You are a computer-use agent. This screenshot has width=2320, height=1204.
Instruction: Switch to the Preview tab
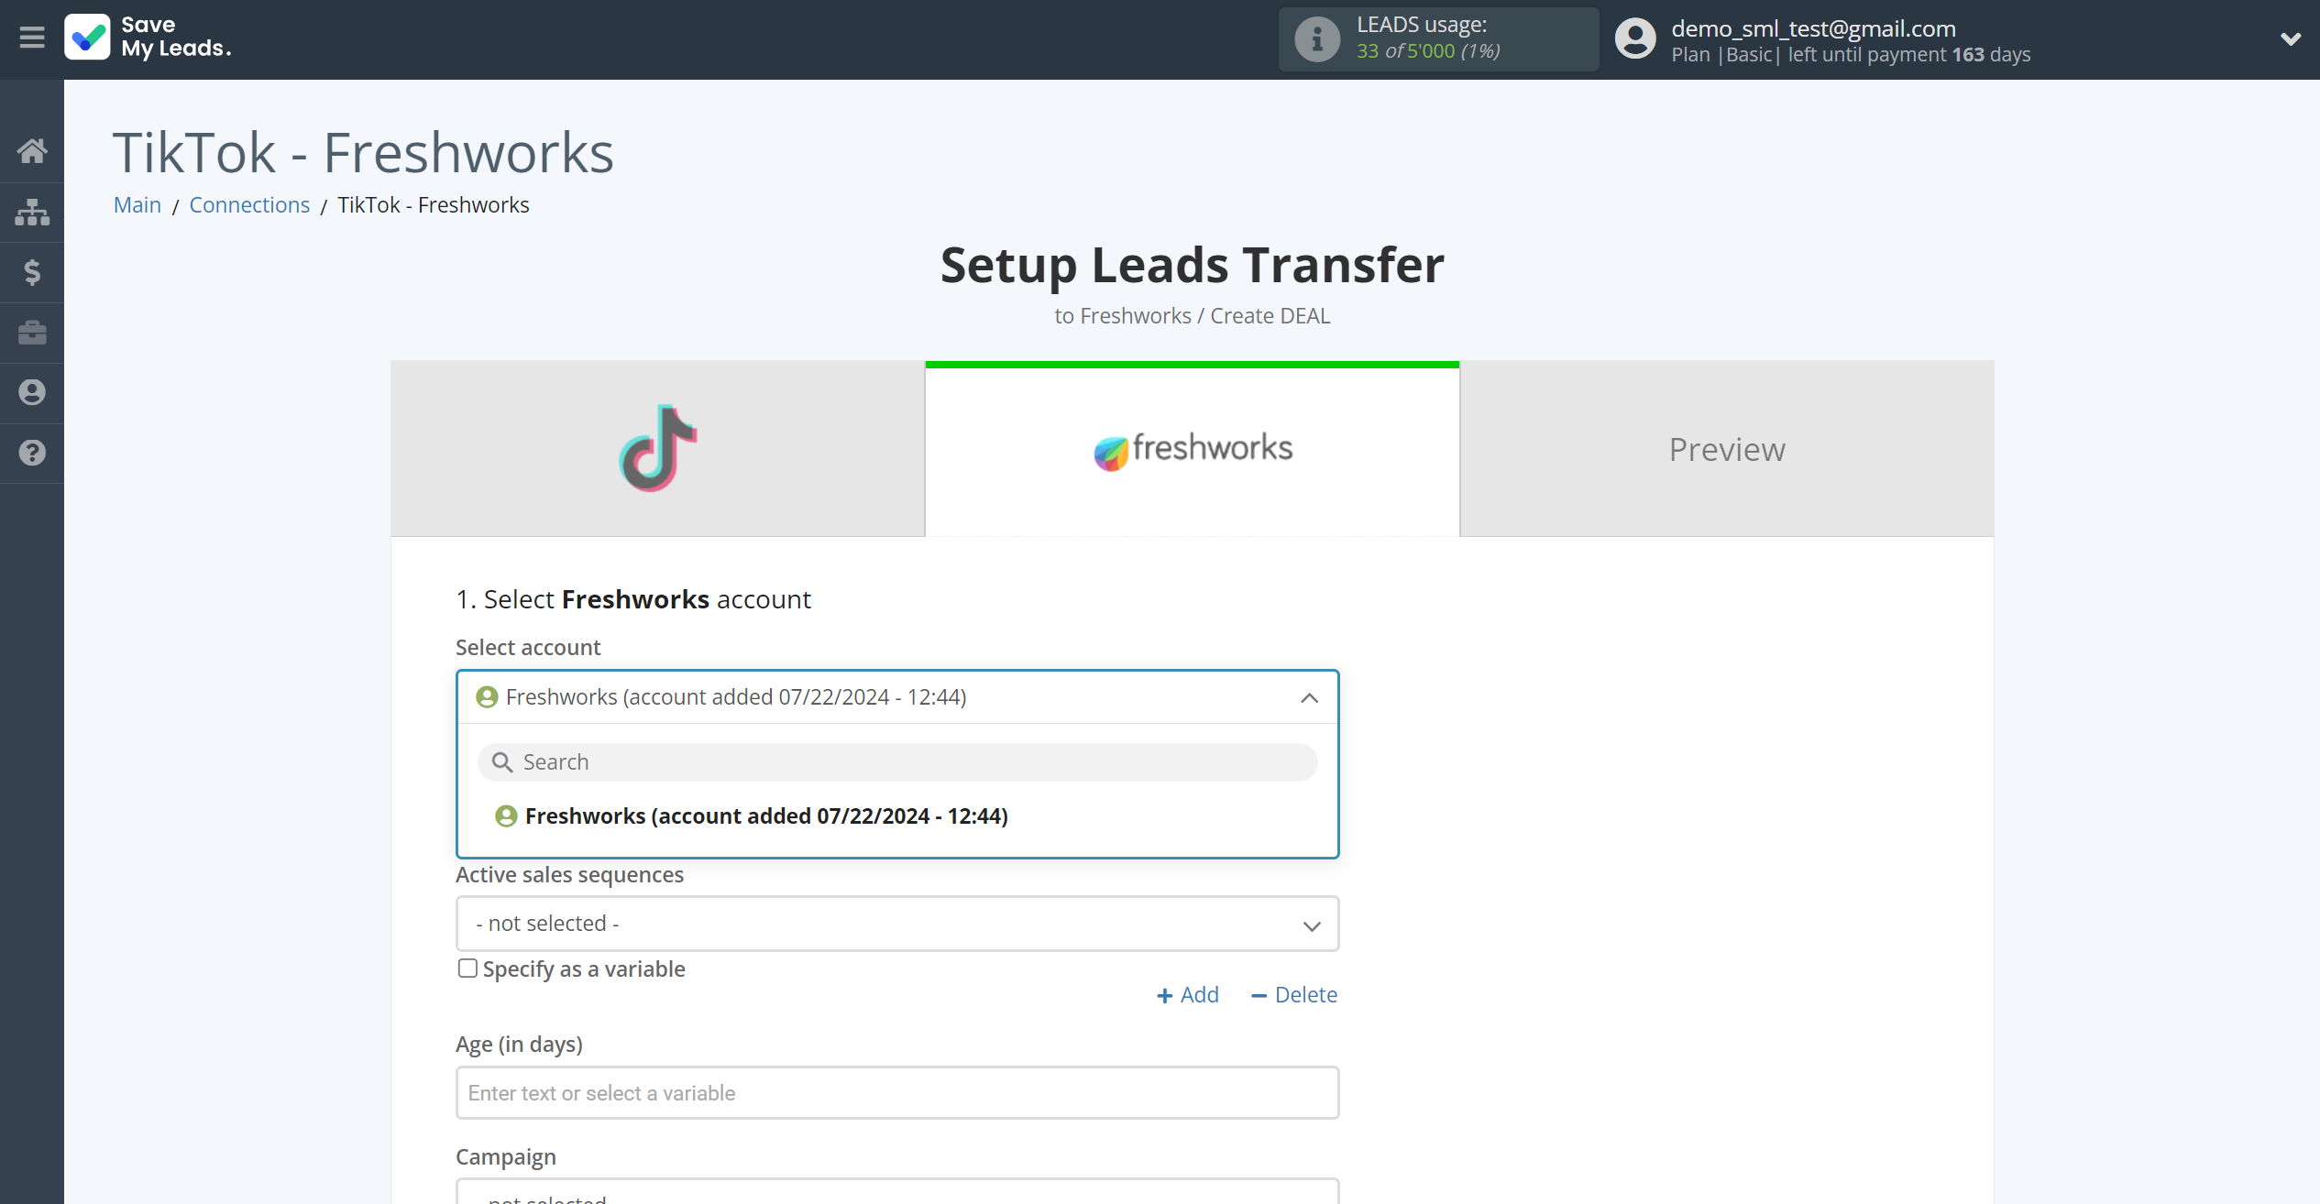pyautogui.click(x=1726, y=449)
